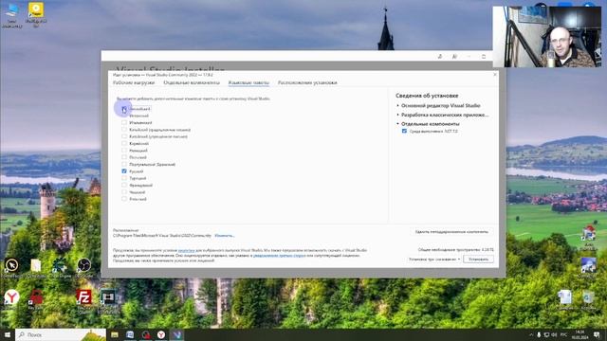Open the cursor highlighter desktop shortcut

(x=11, y=268)
